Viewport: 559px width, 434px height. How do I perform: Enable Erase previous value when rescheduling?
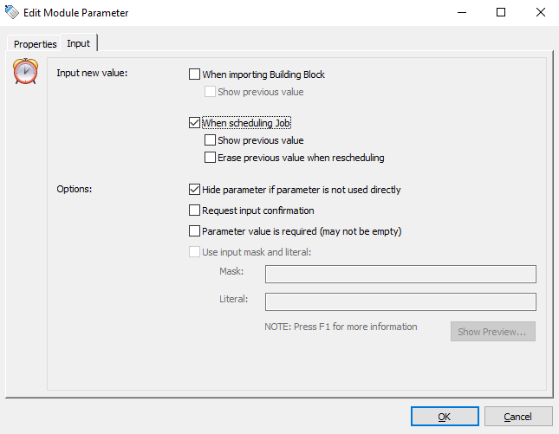[210, 158]
